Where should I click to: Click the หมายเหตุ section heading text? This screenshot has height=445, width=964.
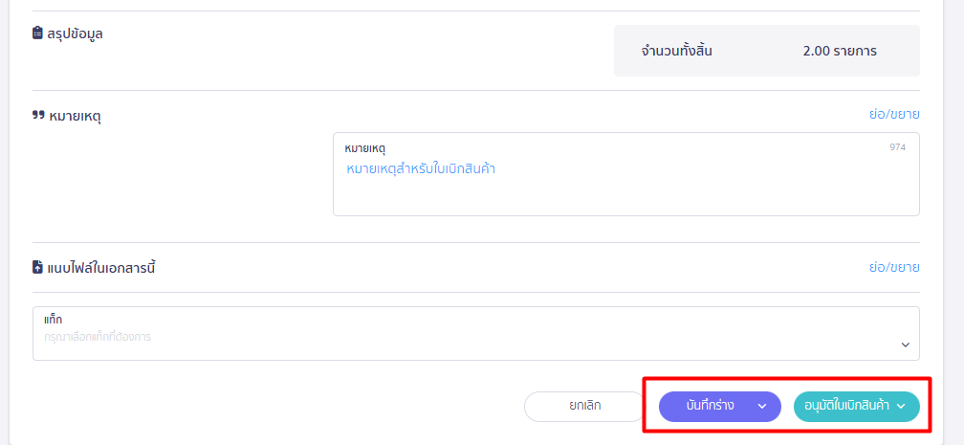(x=75, y=116)
